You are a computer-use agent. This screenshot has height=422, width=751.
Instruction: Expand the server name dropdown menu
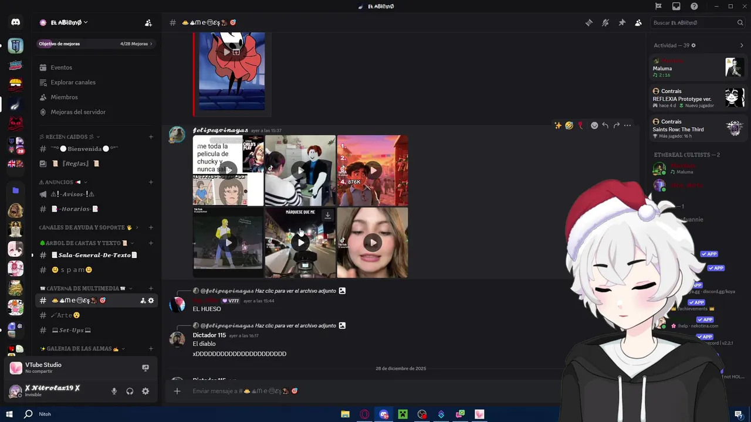pyautogui.click(x=65, y=23)
